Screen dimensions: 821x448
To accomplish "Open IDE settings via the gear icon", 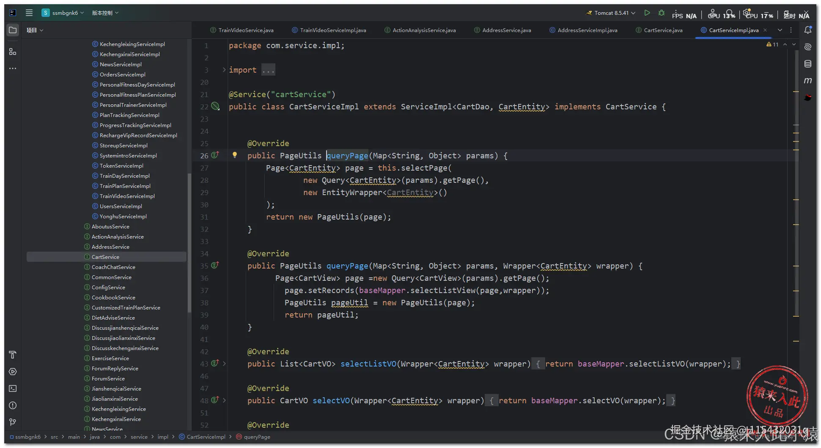I will [x=747, y=13].
